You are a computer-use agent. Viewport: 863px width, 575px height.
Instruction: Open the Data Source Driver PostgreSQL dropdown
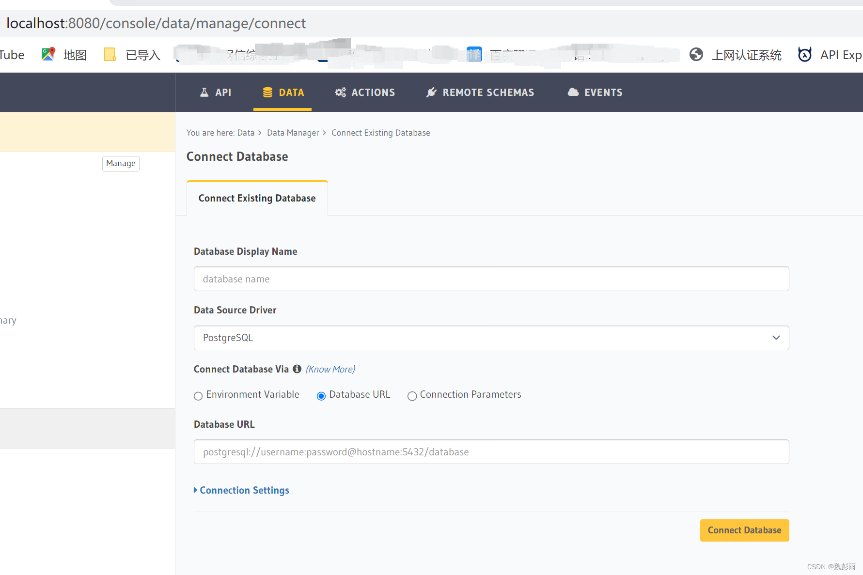point(491,338)
